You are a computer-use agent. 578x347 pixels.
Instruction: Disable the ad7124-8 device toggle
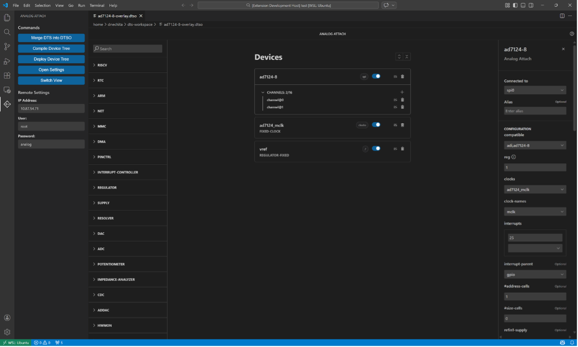tap(376, 76)
